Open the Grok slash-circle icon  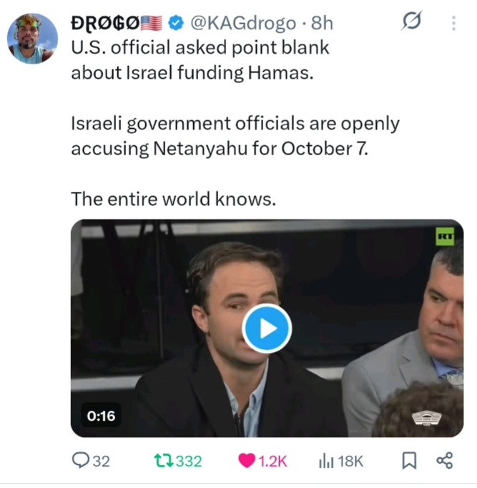pos(412,21)
